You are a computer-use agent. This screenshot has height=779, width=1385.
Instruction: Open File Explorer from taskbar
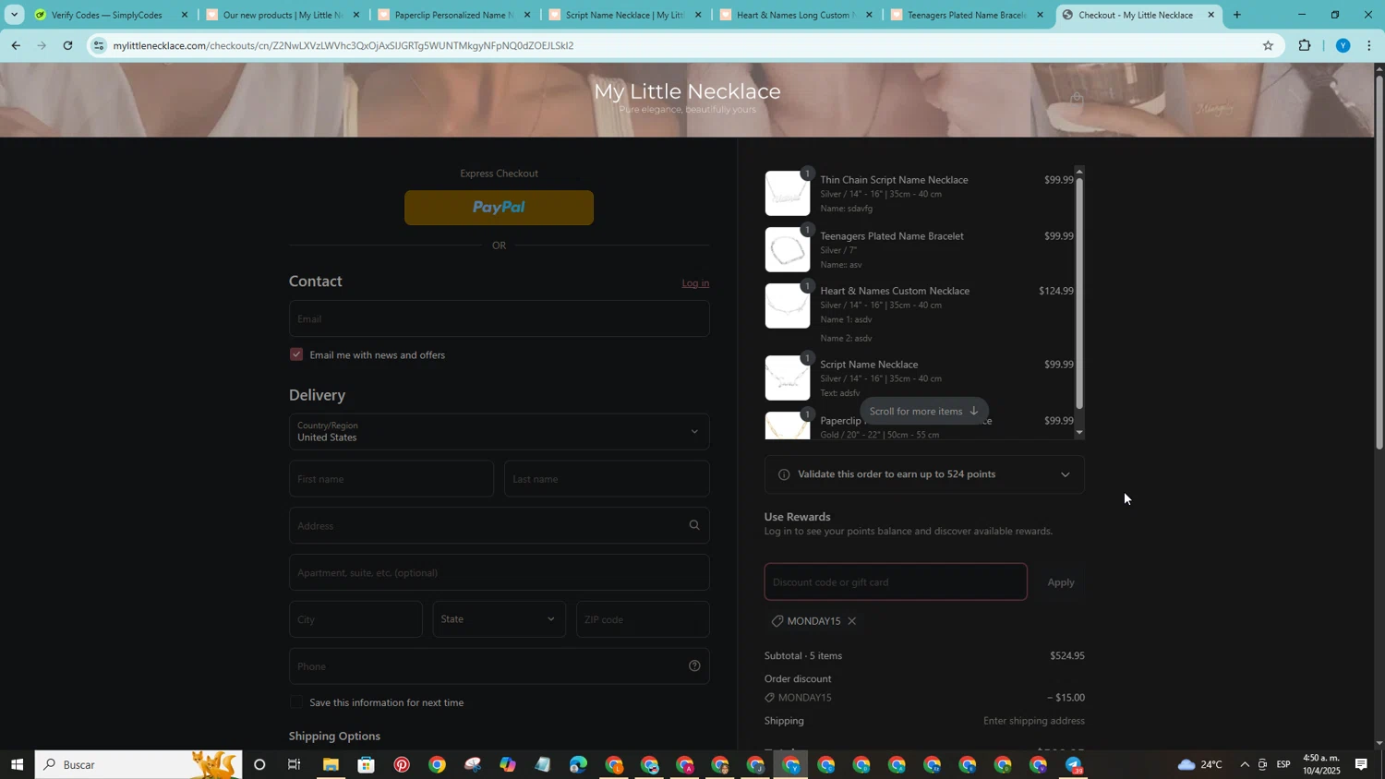click(331, 764)
